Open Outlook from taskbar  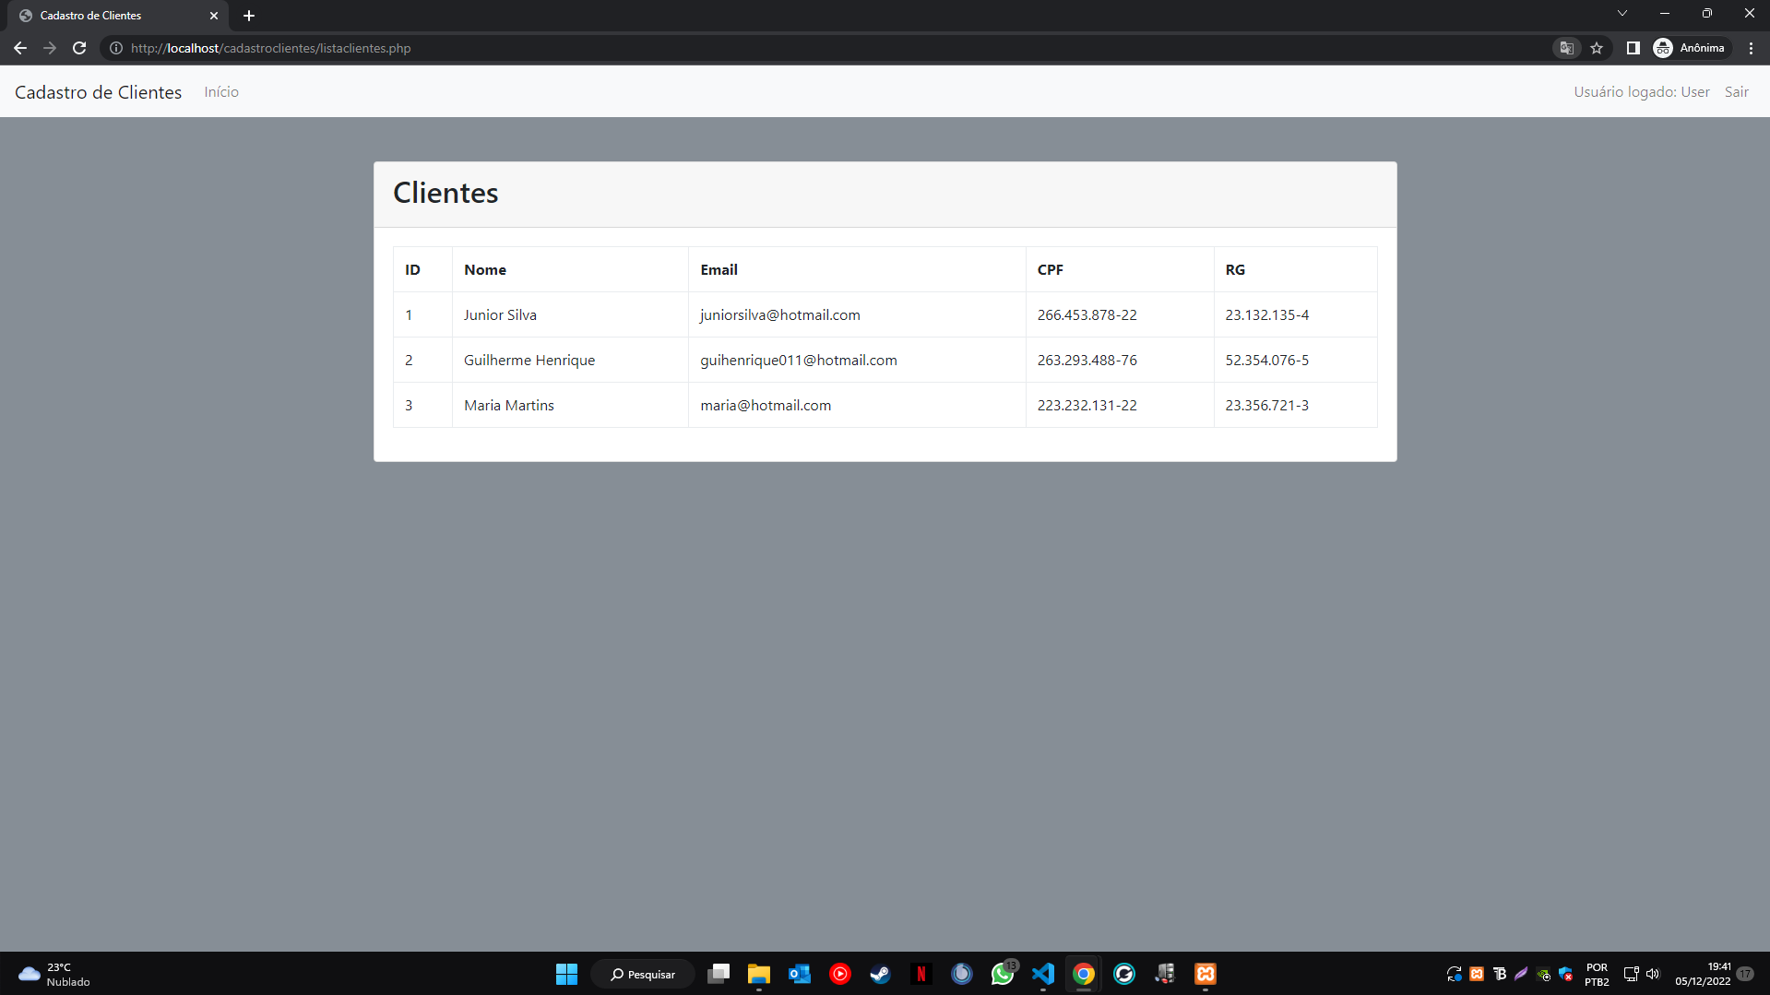tap(800, 974)
